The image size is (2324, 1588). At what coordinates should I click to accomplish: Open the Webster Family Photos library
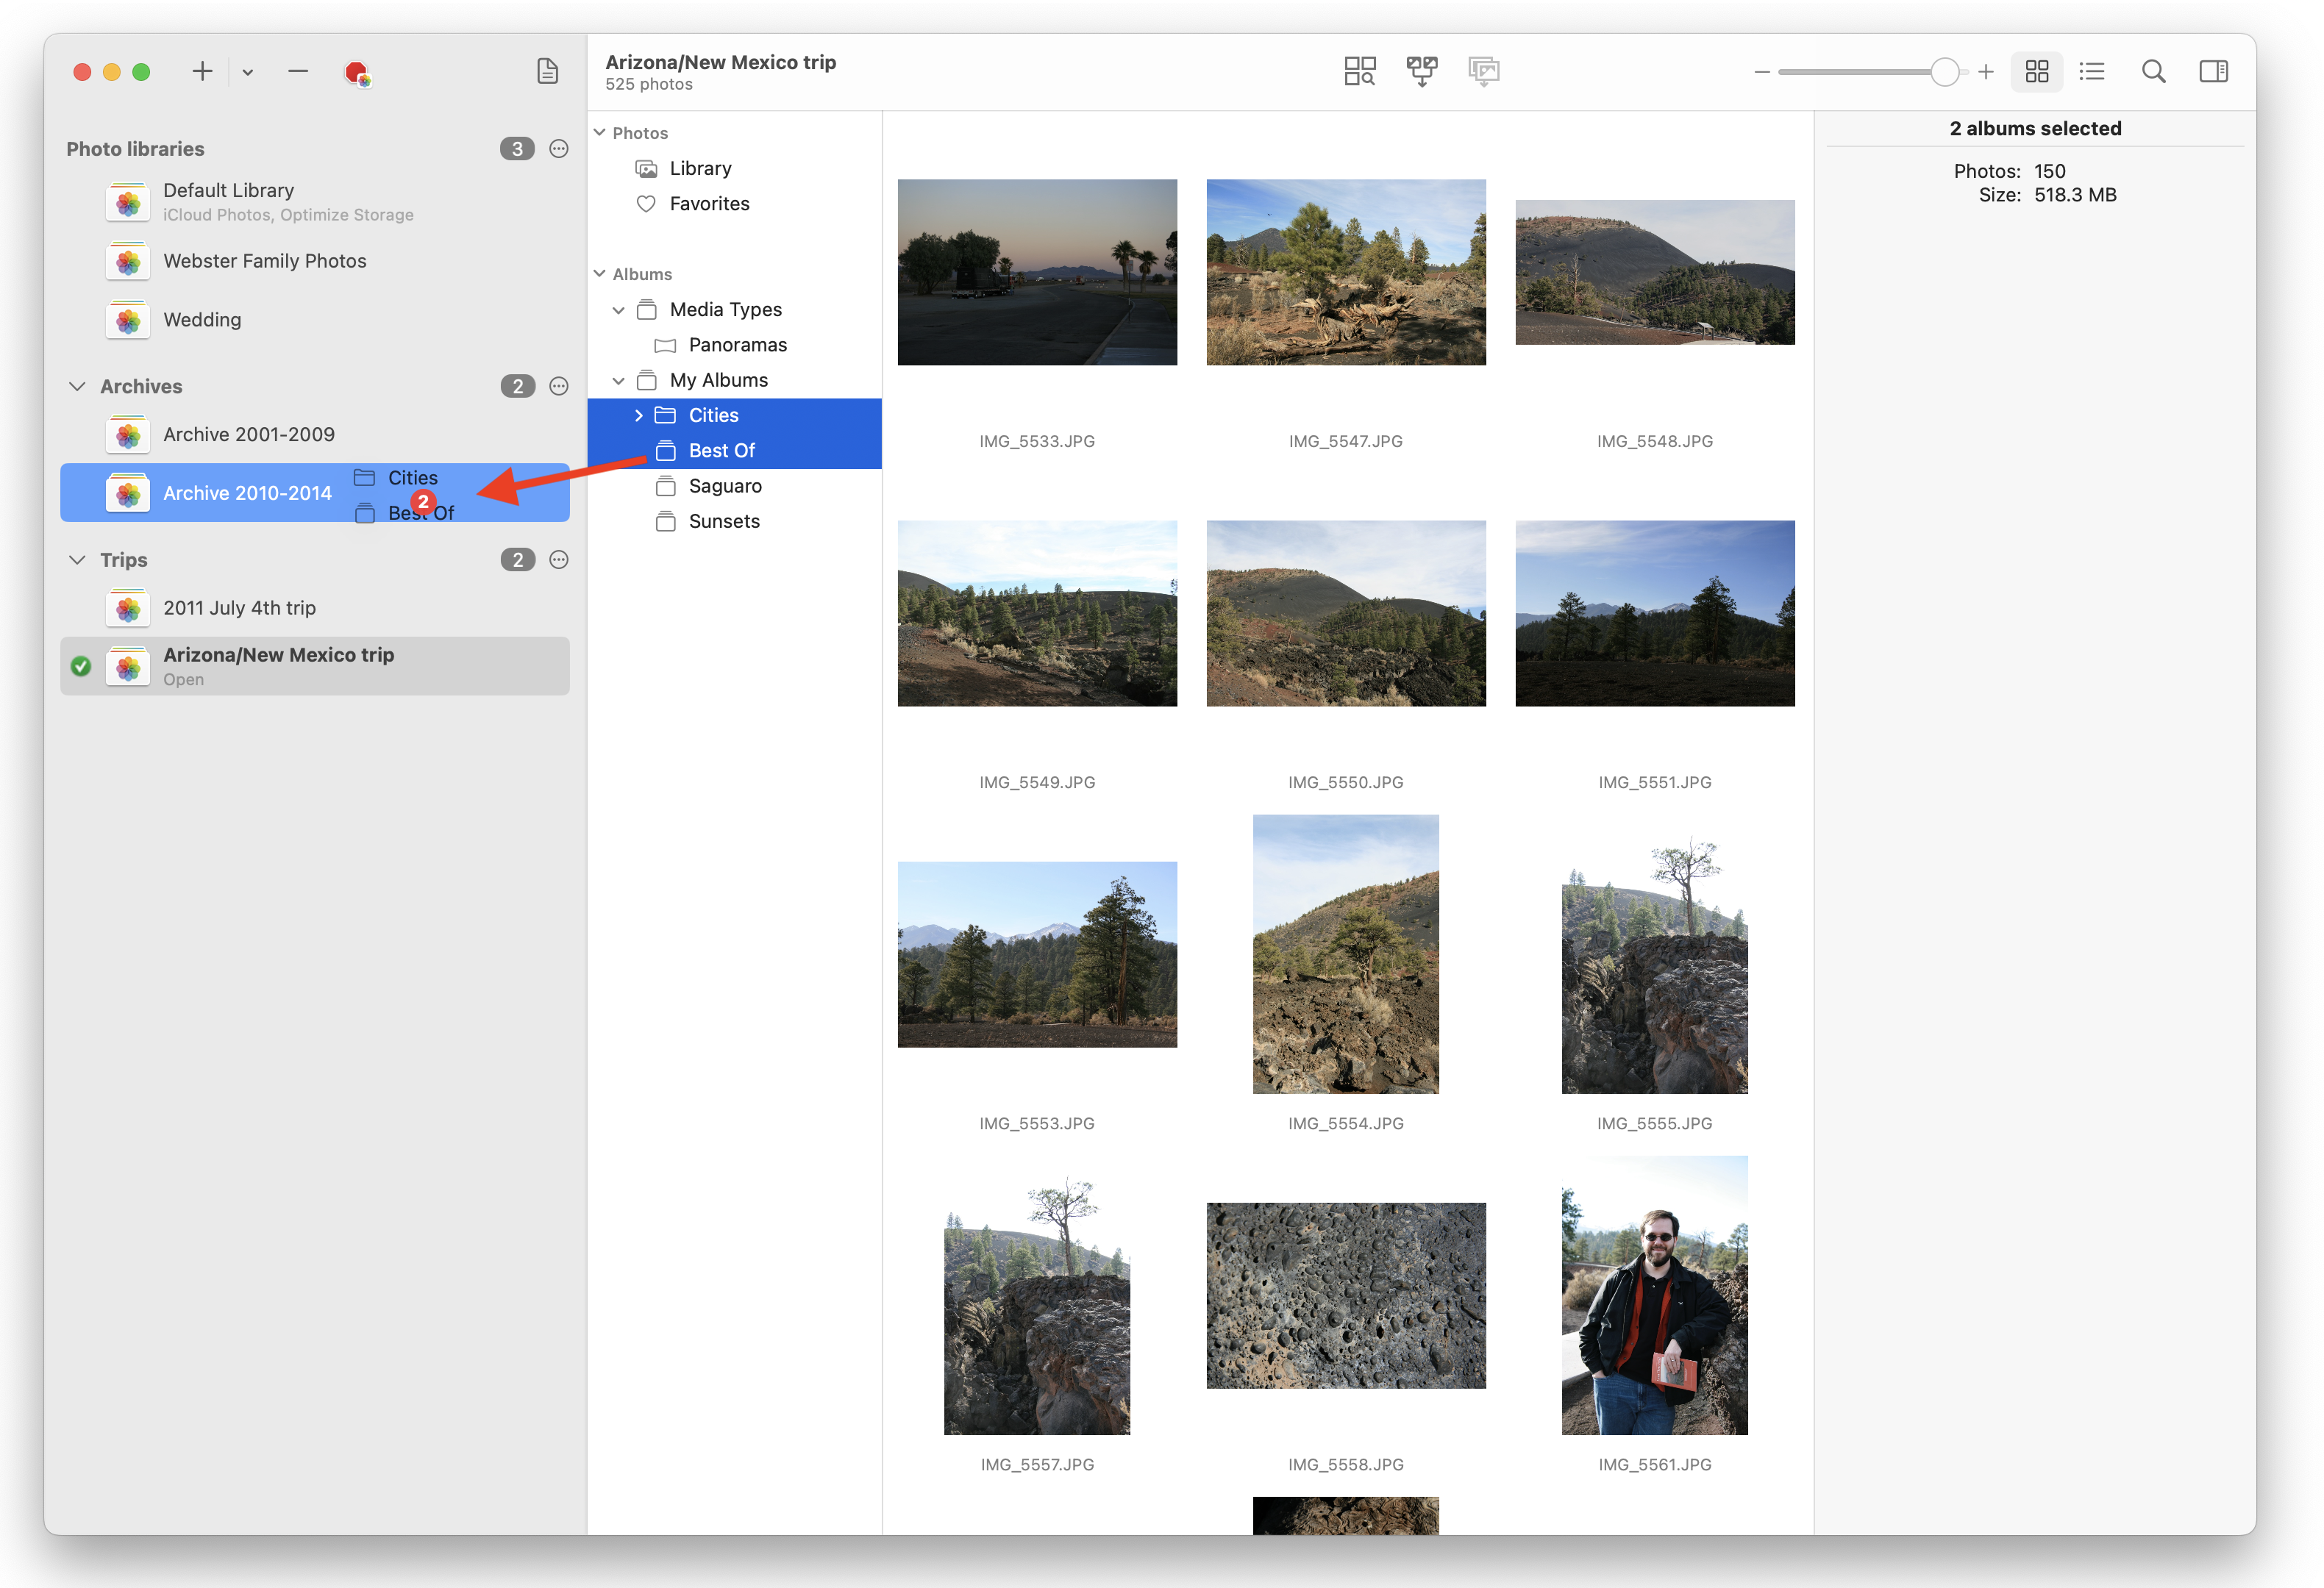click(x=264, y=261)
